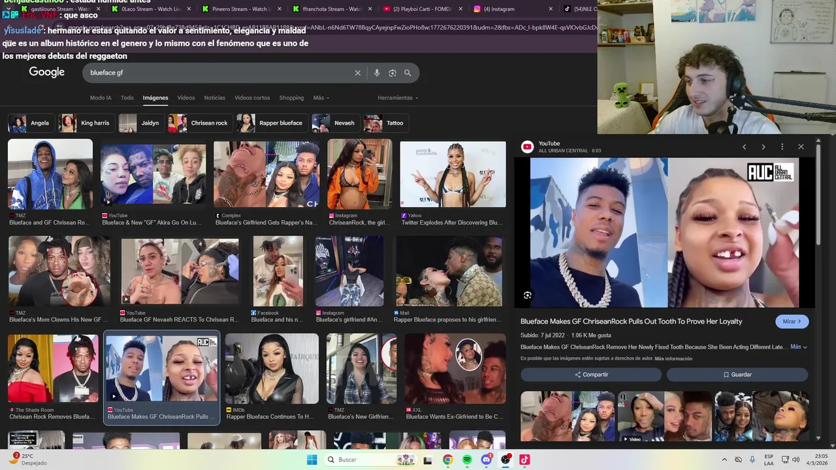The width and height of the screenshot is (836, 470).
Task: Click the Lens icon on preview image
Action: tap(528, 295)
